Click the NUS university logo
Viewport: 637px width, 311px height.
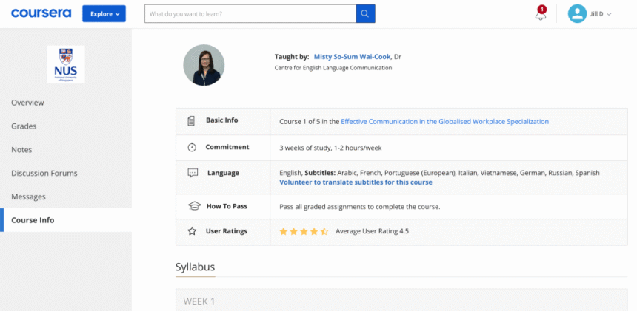click(x=66, y=64)
